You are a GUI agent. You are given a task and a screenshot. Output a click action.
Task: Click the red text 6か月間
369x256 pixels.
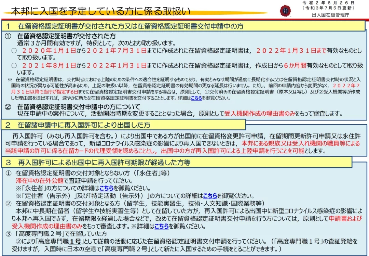pyautogui.click(x=295, y=65)
